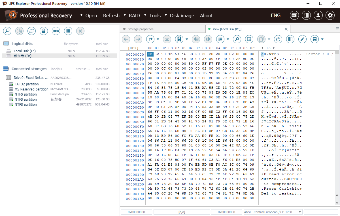Toggle the side panel view icon
The width and height of the screenshot is (340, 216).
pos(290,39)
